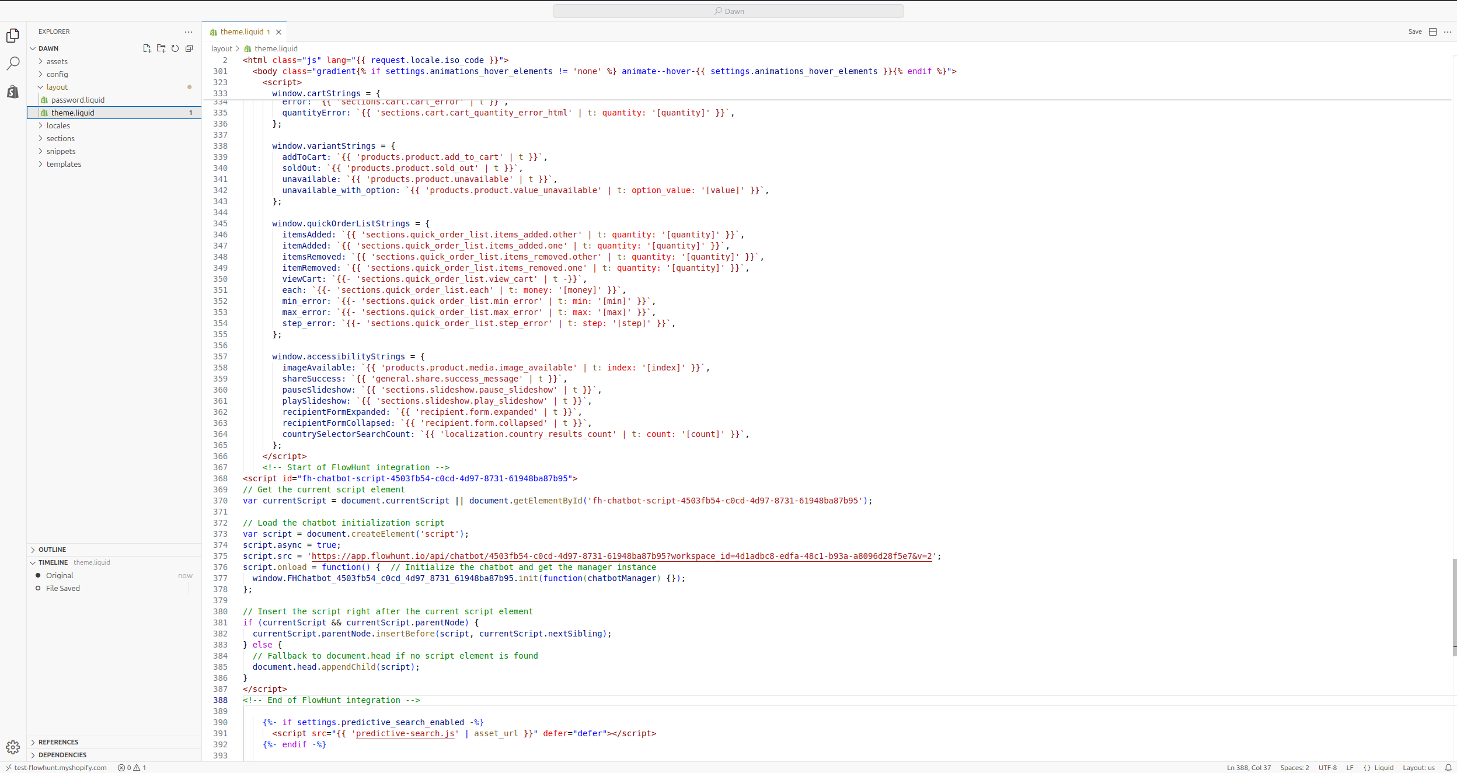Open notifications via the status bar bell

tap(1448, 767)
